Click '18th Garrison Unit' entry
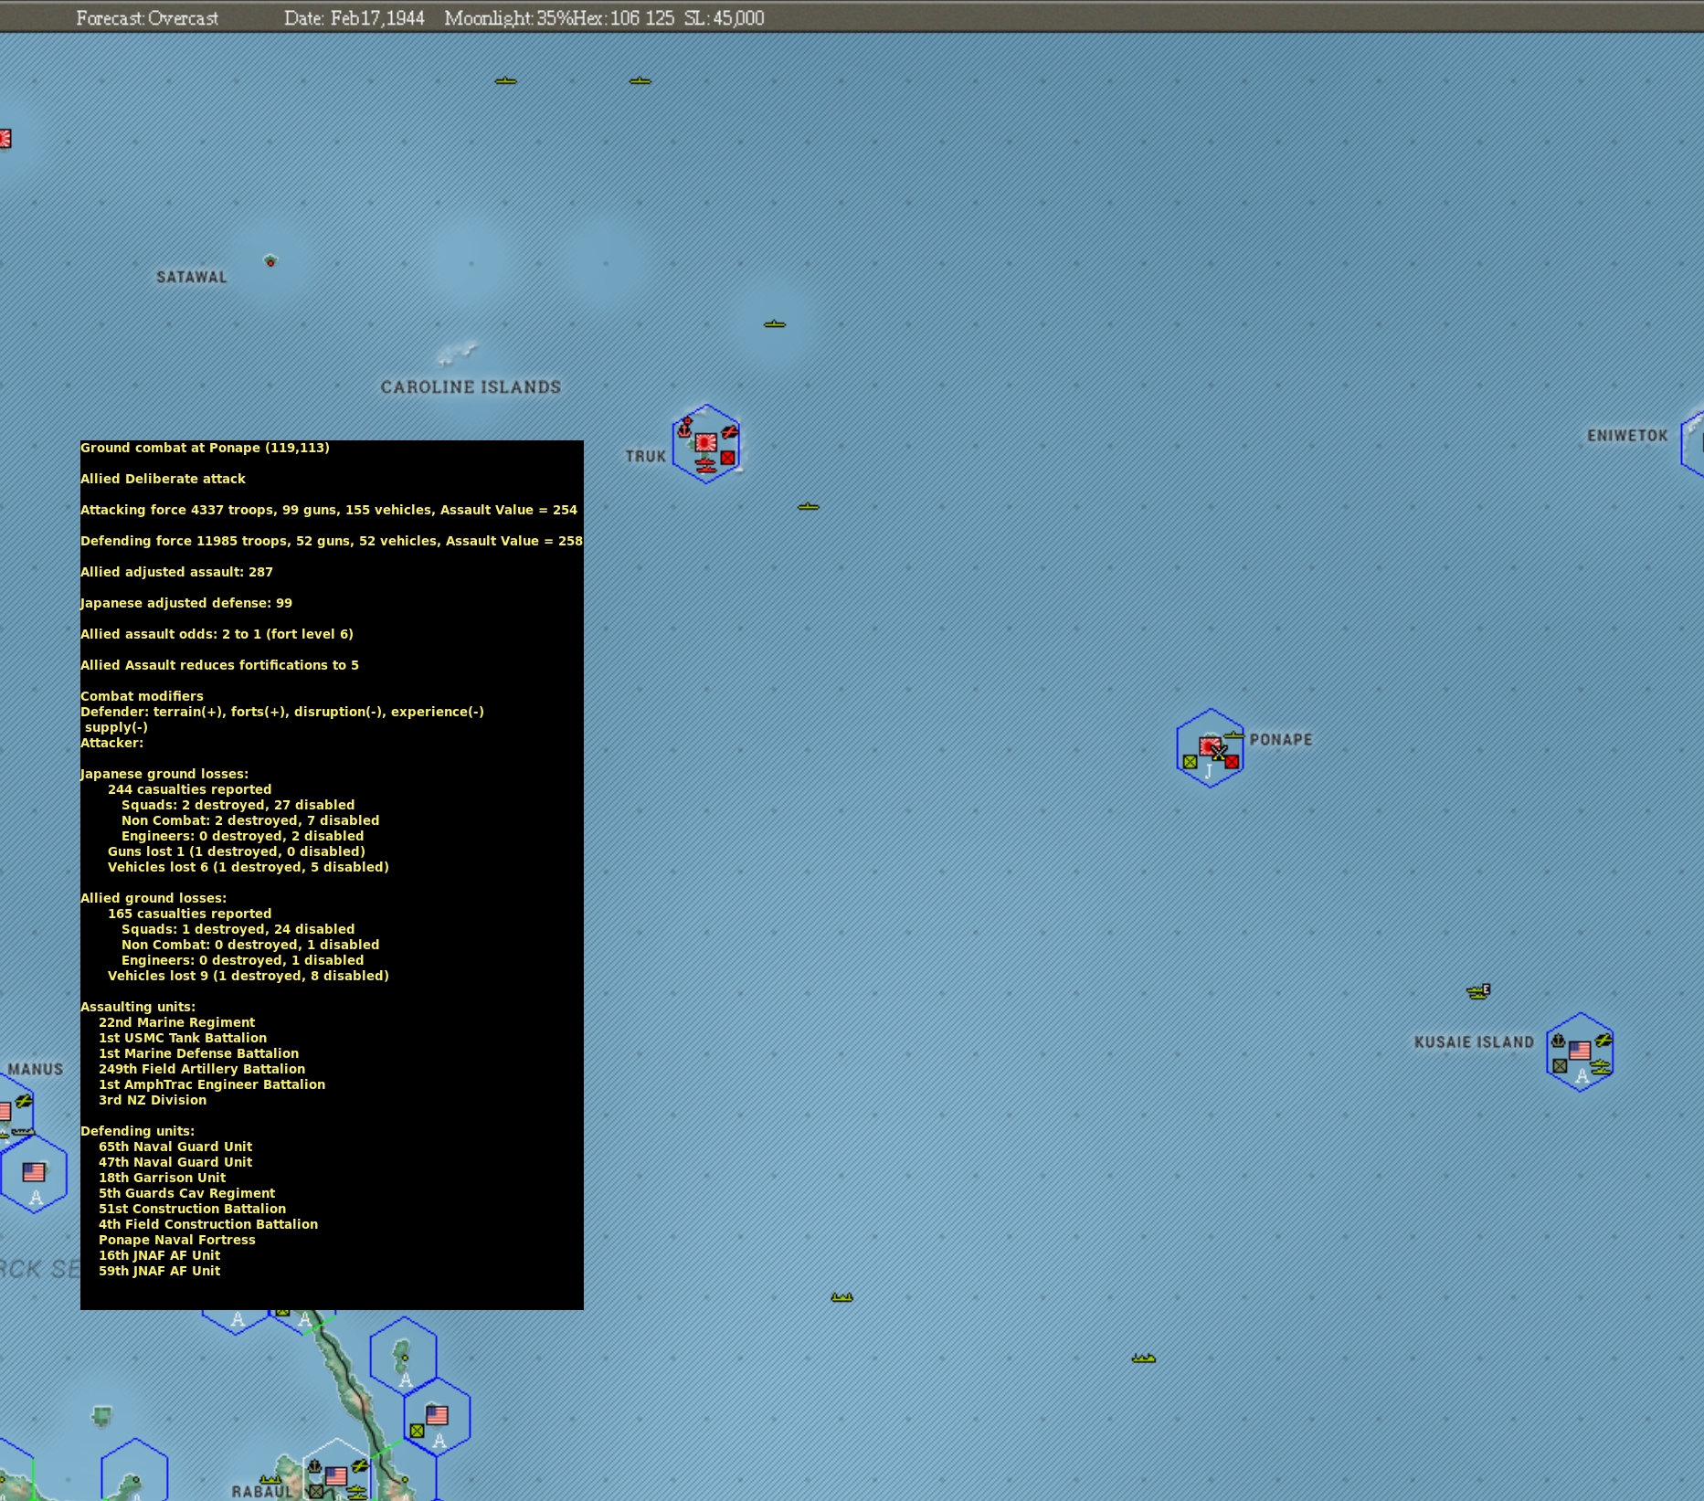The width and height of the screenshot is (1704, 1501). click(162, 1178)
